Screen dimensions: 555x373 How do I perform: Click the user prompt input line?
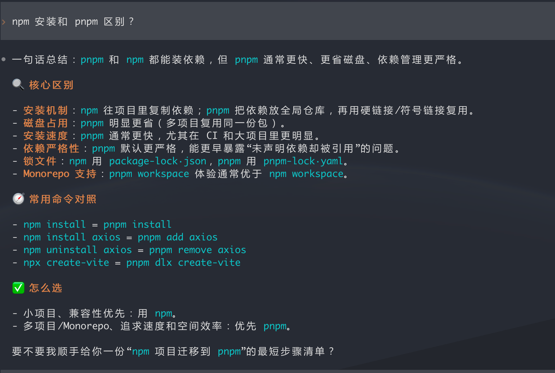click(x=277, y=22)
